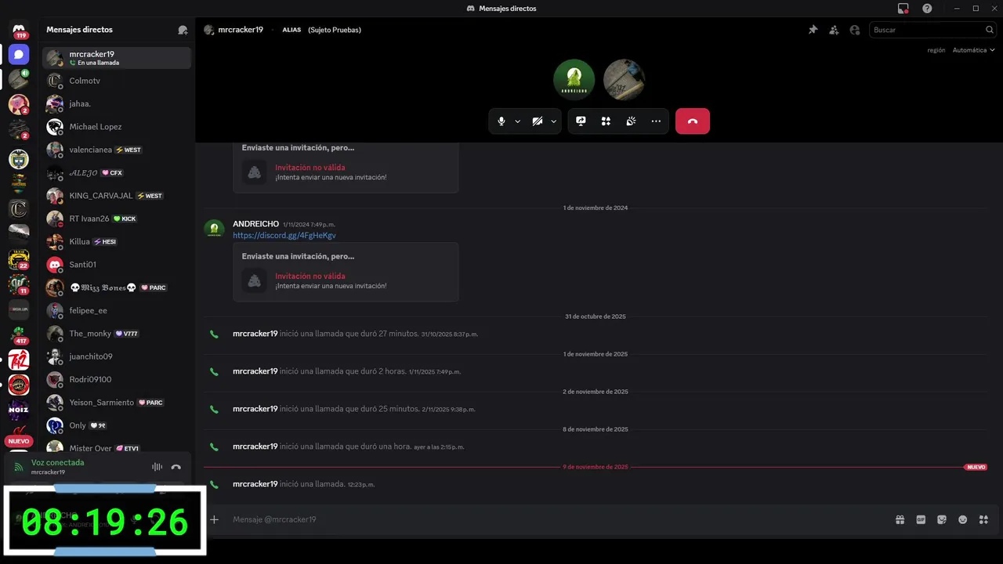
Task: Open conversation with The_monky
Action: [x=117, y=334]
